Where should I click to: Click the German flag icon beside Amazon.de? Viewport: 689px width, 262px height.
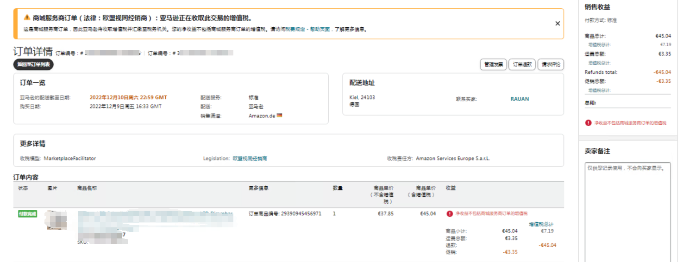(279, 116)
